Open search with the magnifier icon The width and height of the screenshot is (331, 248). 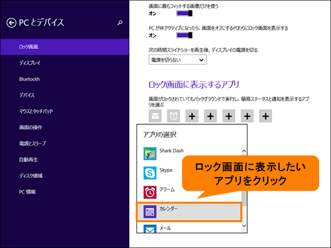[x=120, y=22]
